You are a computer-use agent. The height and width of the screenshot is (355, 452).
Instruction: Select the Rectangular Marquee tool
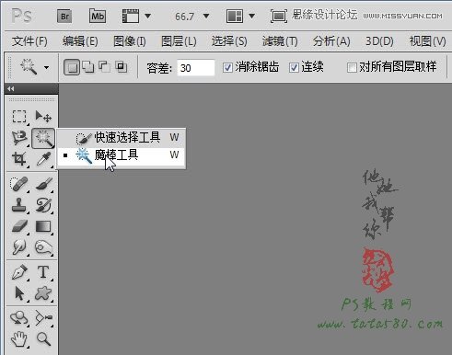tap(19, 117)
